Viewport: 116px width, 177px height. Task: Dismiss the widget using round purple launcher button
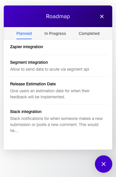[x=104, y=164]
